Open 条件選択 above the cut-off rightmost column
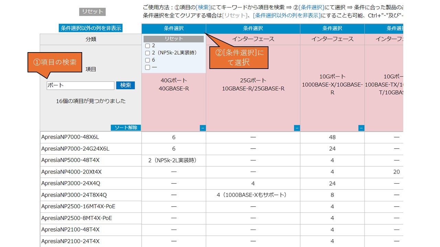Viewport: 440px width, 247px height. tap(384, 28)
